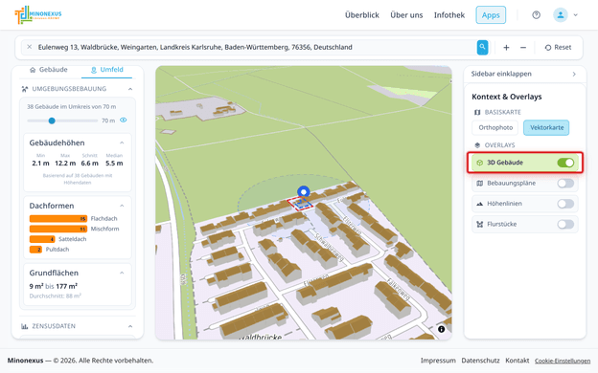
Task: Click the Minonexus logo
Action: coord(38,15)
